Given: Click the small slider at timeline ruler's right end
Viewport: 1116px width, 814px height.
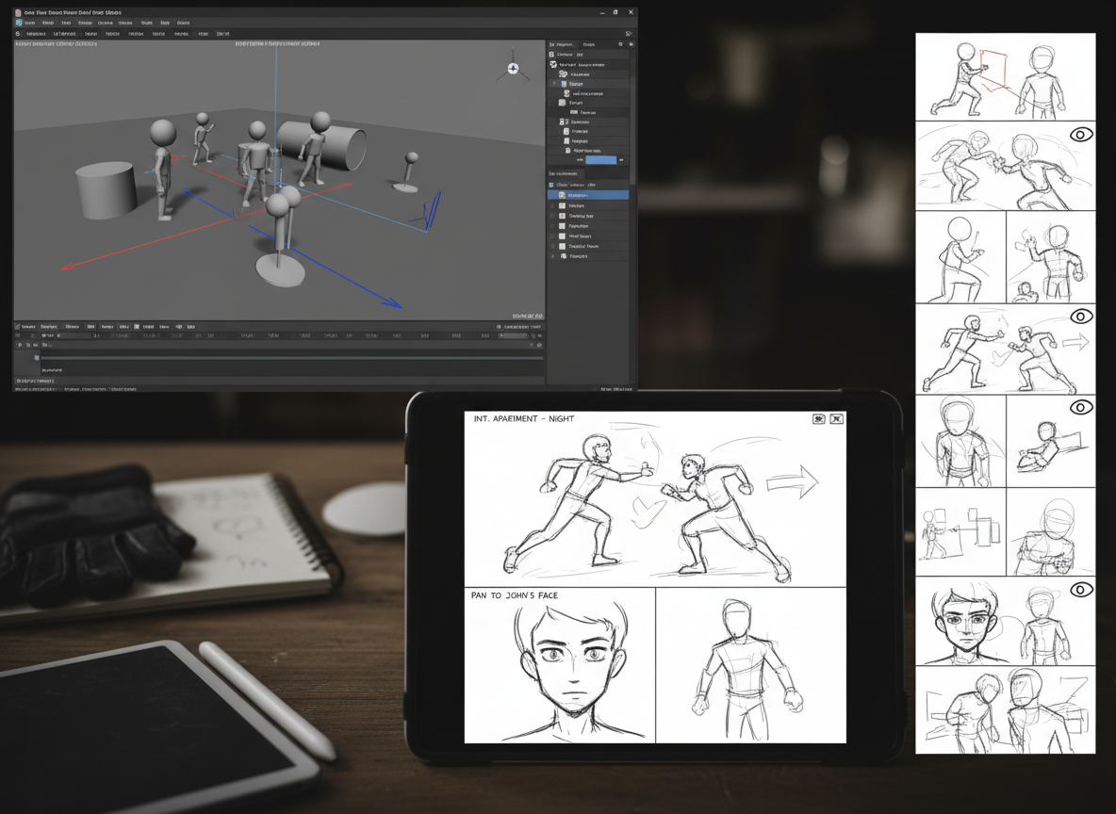Looking at the screenshot, I should tap(513, 335).
